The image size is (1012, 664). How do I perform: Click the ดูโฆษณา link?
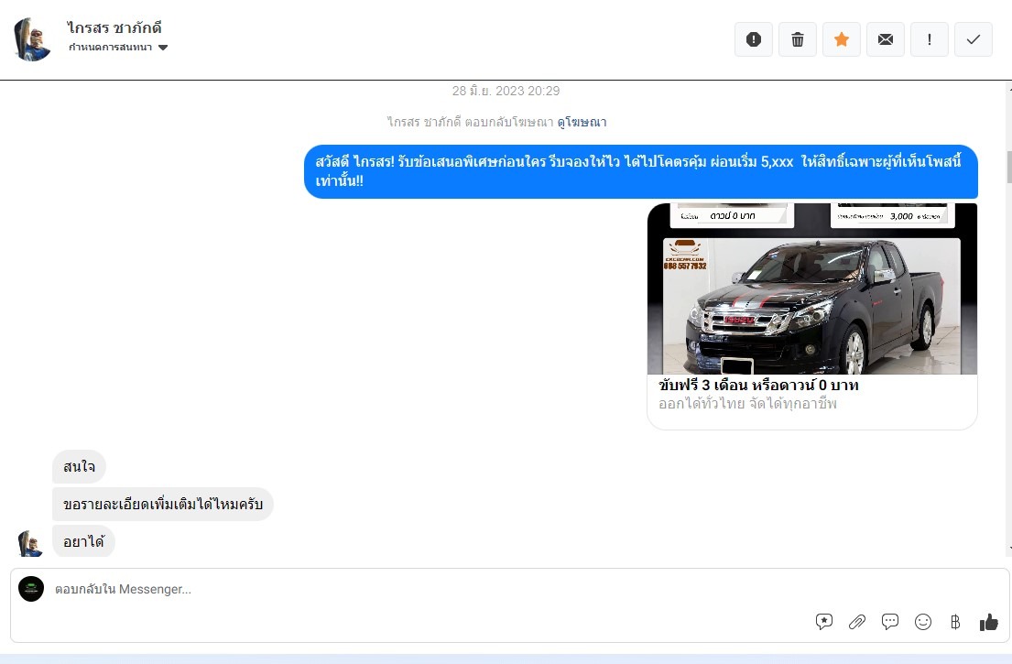(x=582, y=122)
